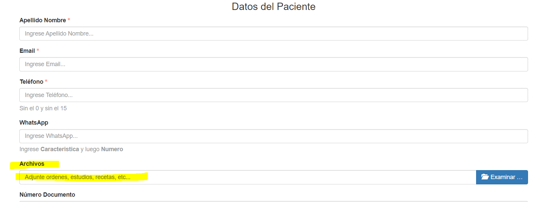The height and width of the screenshot is (202, 555).
Task: Click the bold word Numero in hint
Action: (x=112, y=149)
